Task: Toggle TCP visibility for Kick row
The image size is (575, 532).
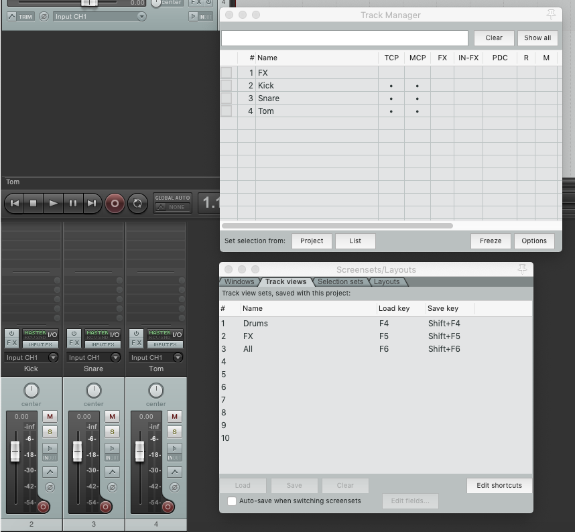Action: (x=391, y=86)
